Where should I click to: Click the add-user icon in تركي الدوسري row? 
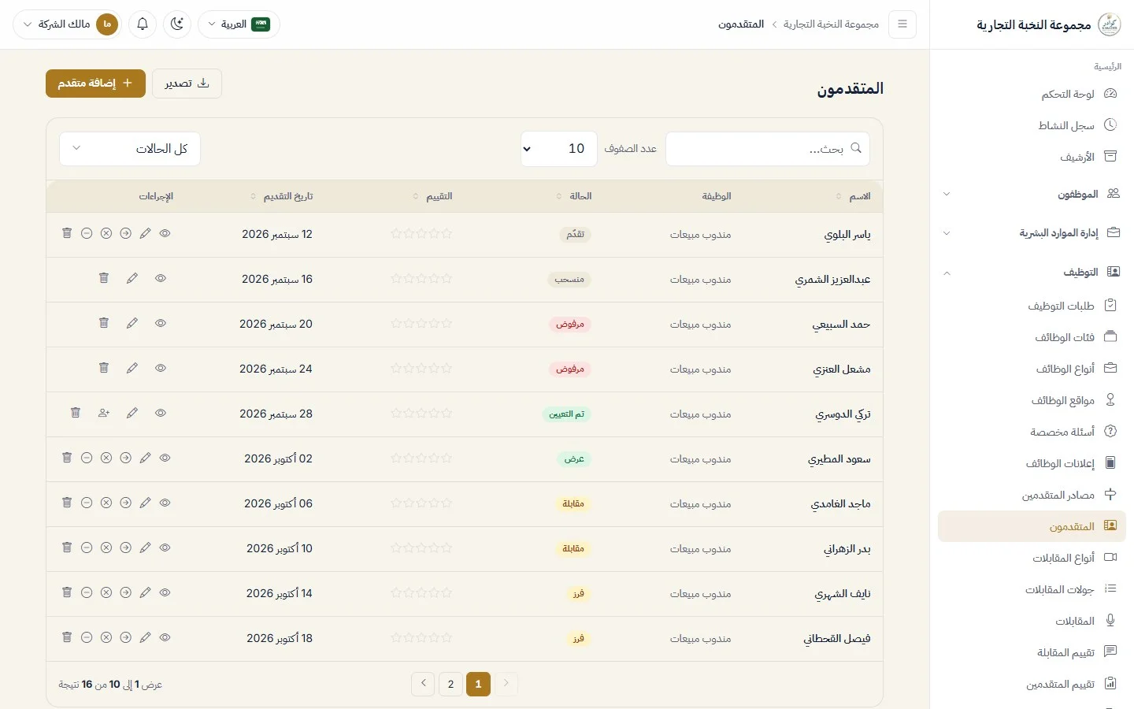click(x=104, y=413)
